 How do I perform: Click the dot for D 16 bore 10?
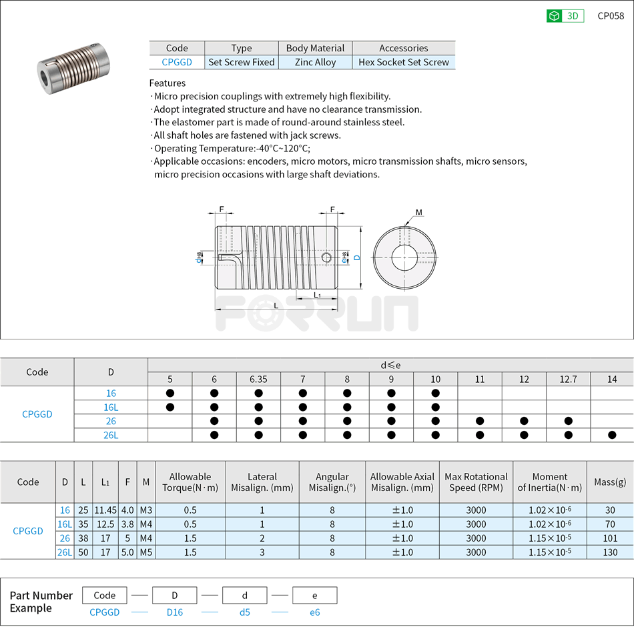(436, 393)
